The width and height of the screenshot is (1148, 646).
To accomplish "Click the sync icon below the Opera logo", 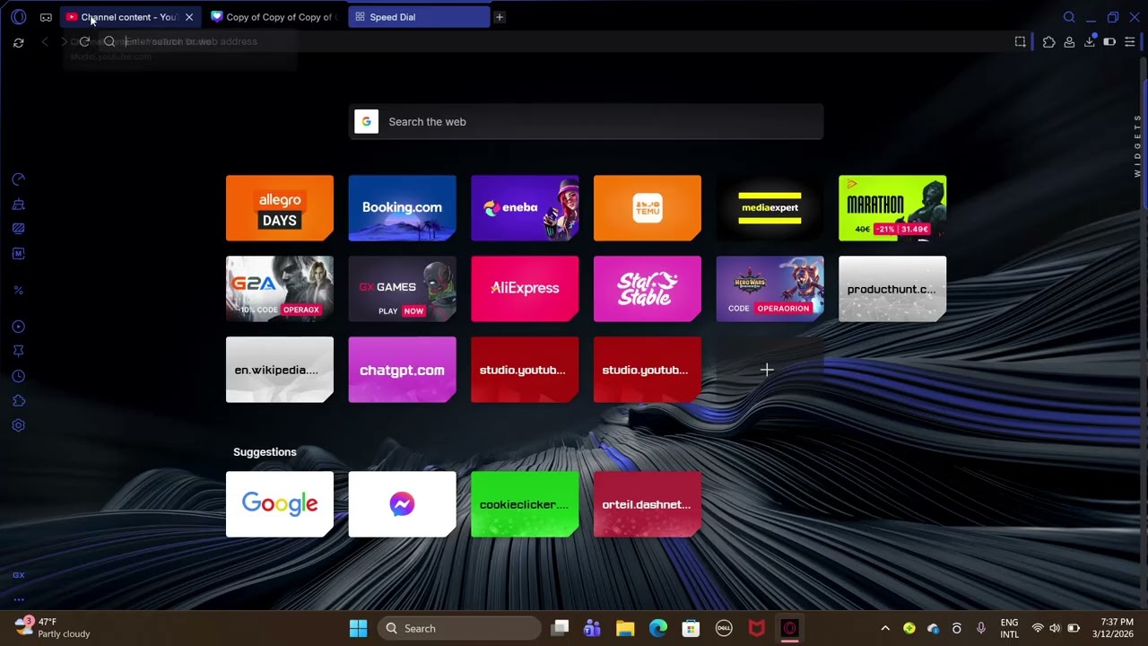I will 18,42.
